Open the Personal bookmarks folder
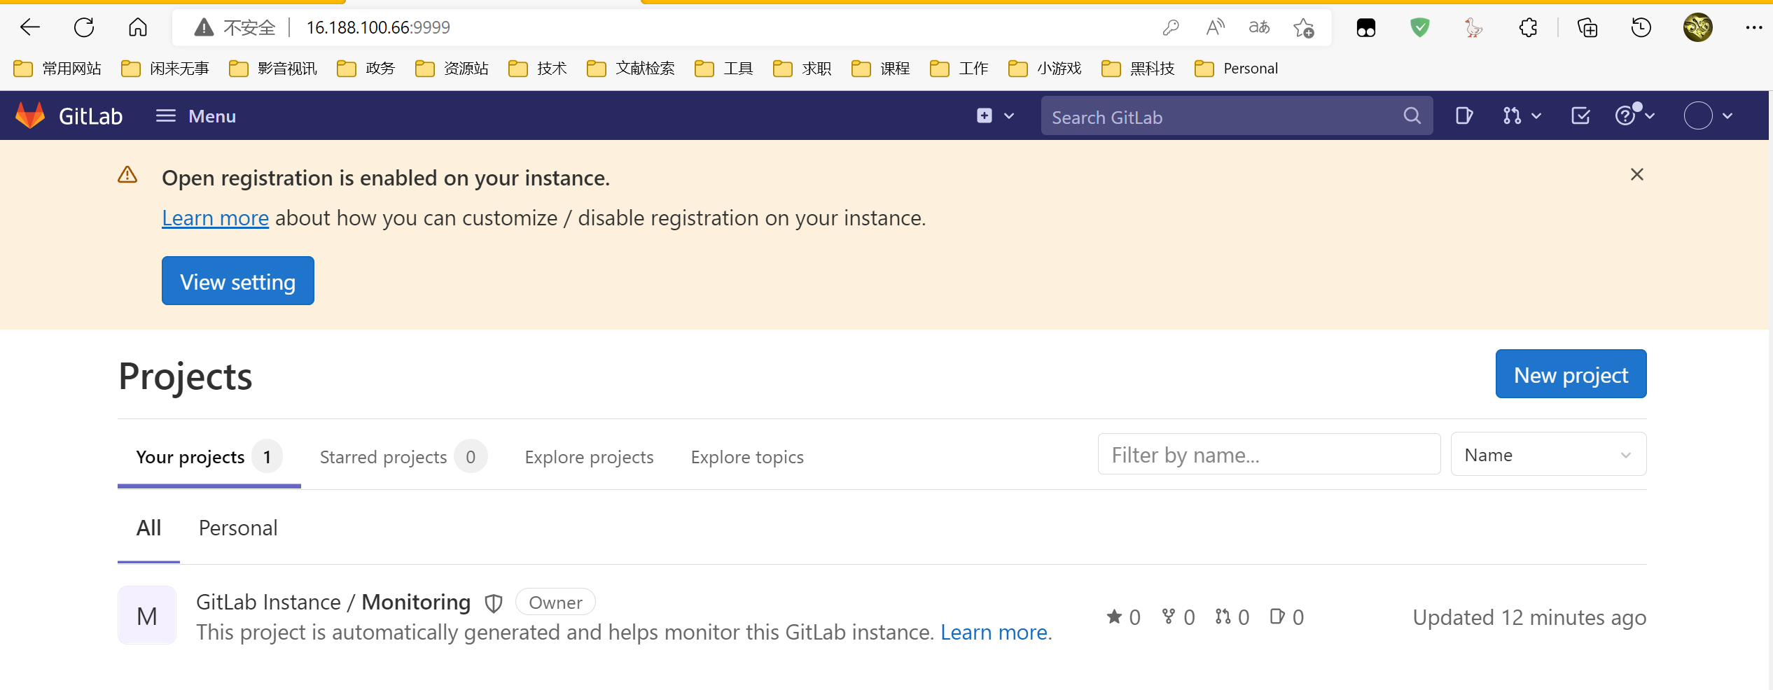The image size is (1773, 690). point(1237,69)
